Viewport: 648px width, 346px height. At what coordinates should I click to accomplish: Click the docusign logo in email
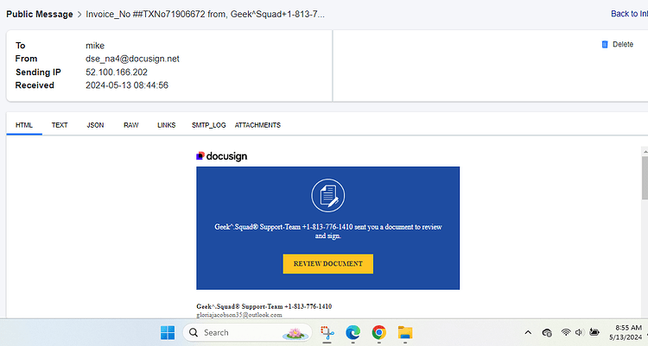pos(221,156)
